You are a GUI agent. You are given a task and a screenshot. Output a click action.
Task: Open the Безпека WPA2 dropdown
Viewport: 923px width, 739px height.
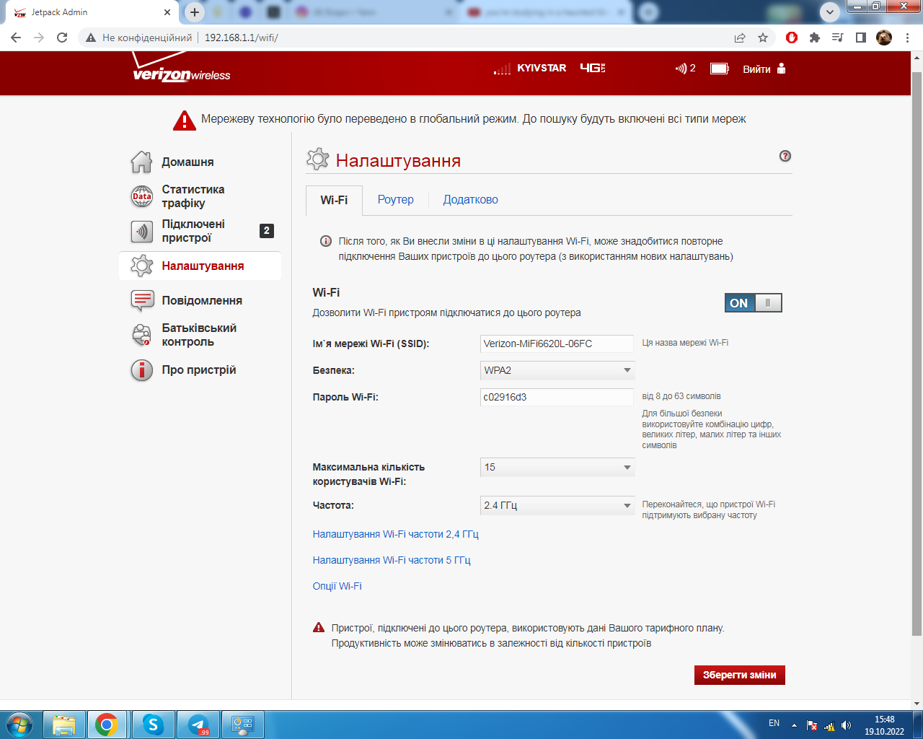coord(557,370)
